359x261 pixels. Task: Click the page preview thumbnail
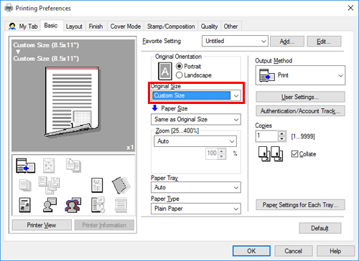tap(72, 102)
